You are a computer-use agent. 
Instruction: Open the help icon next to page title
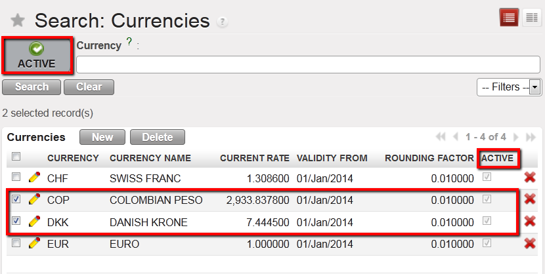(223, 22)
